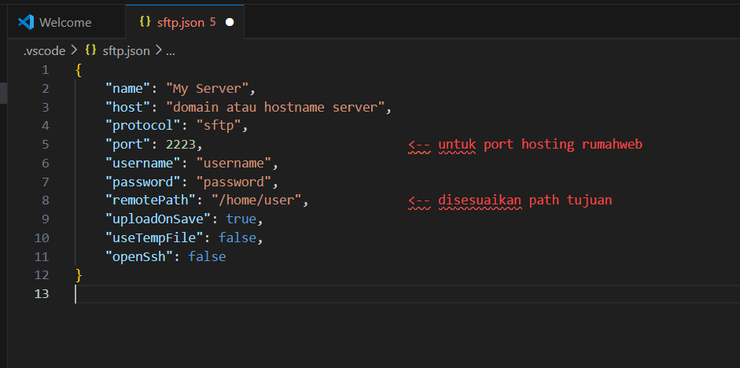
Task: Click the chevron after .vscode breadcrumb
Action: 75,50
